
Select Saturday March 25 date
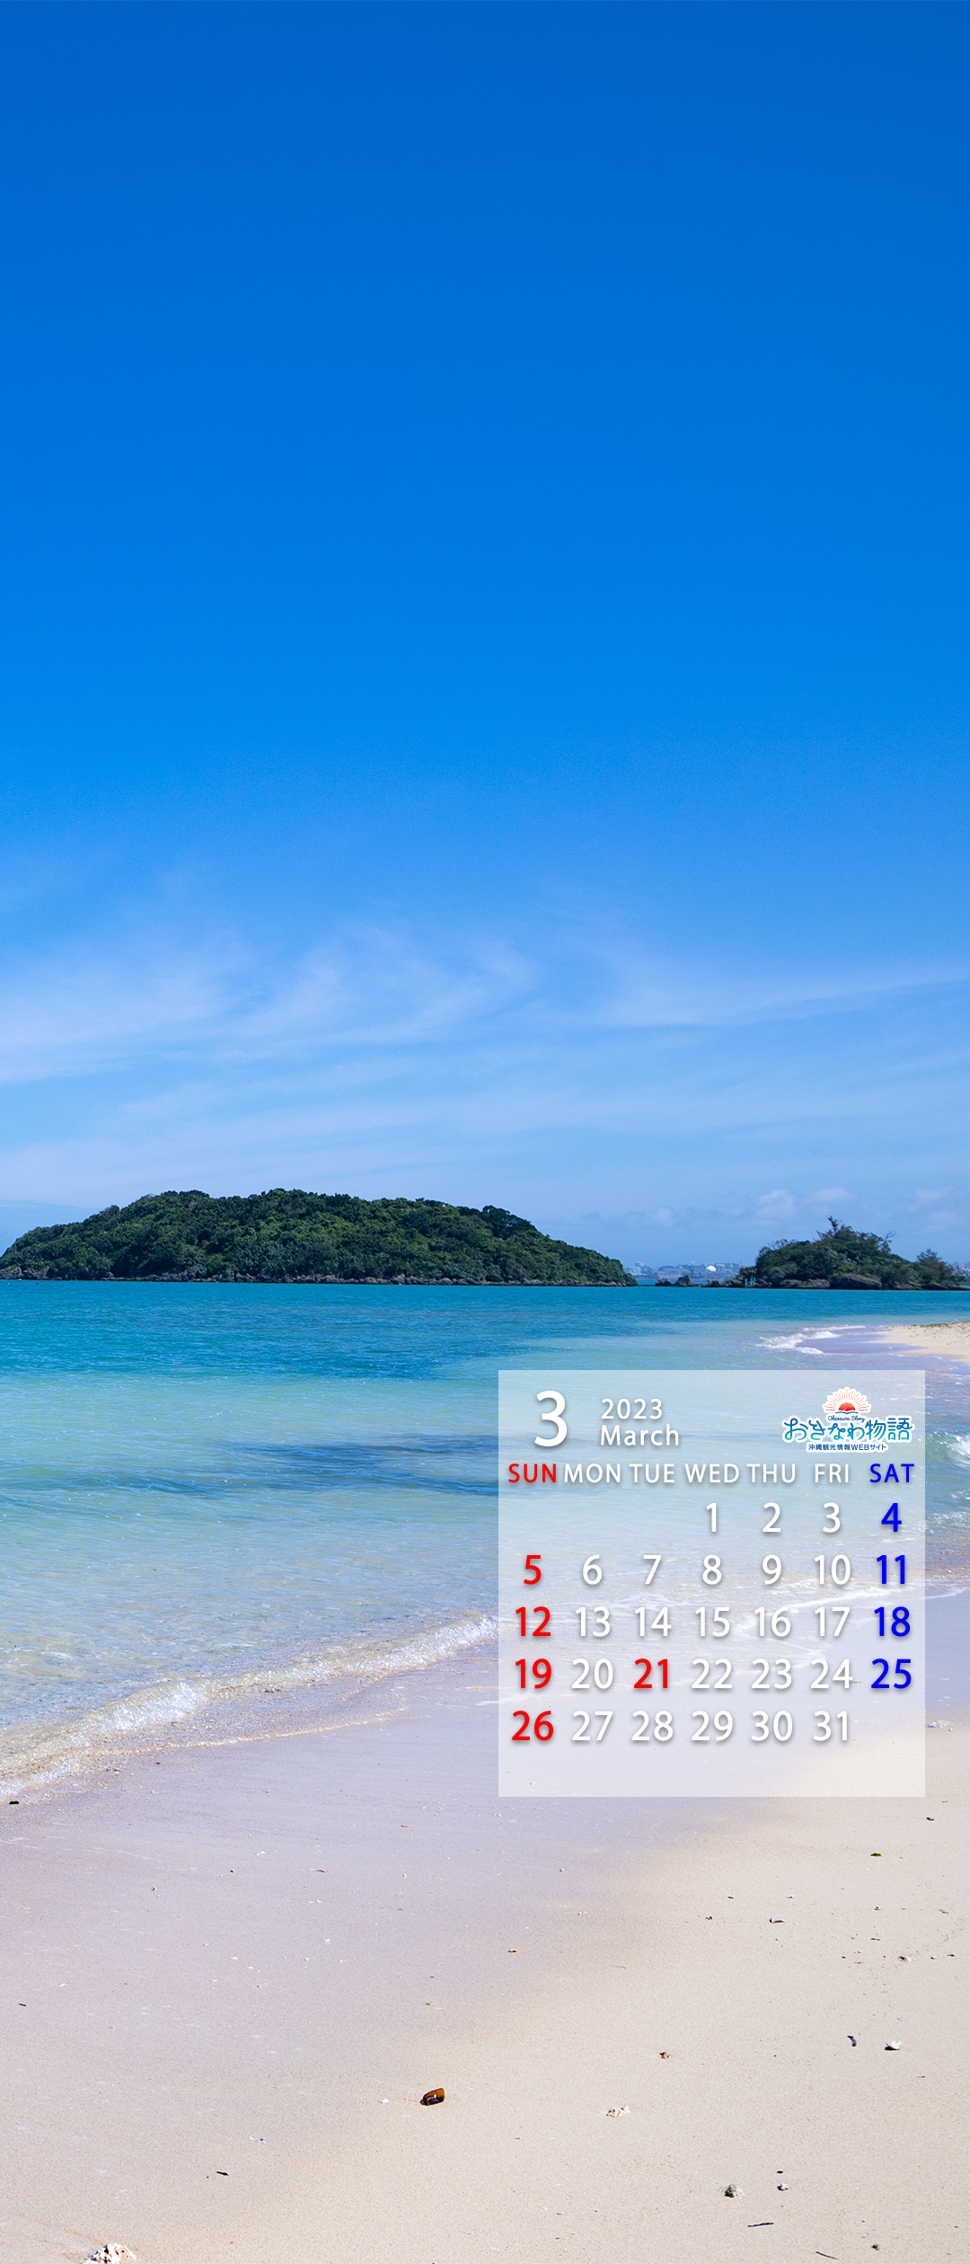click(891, 1675)
